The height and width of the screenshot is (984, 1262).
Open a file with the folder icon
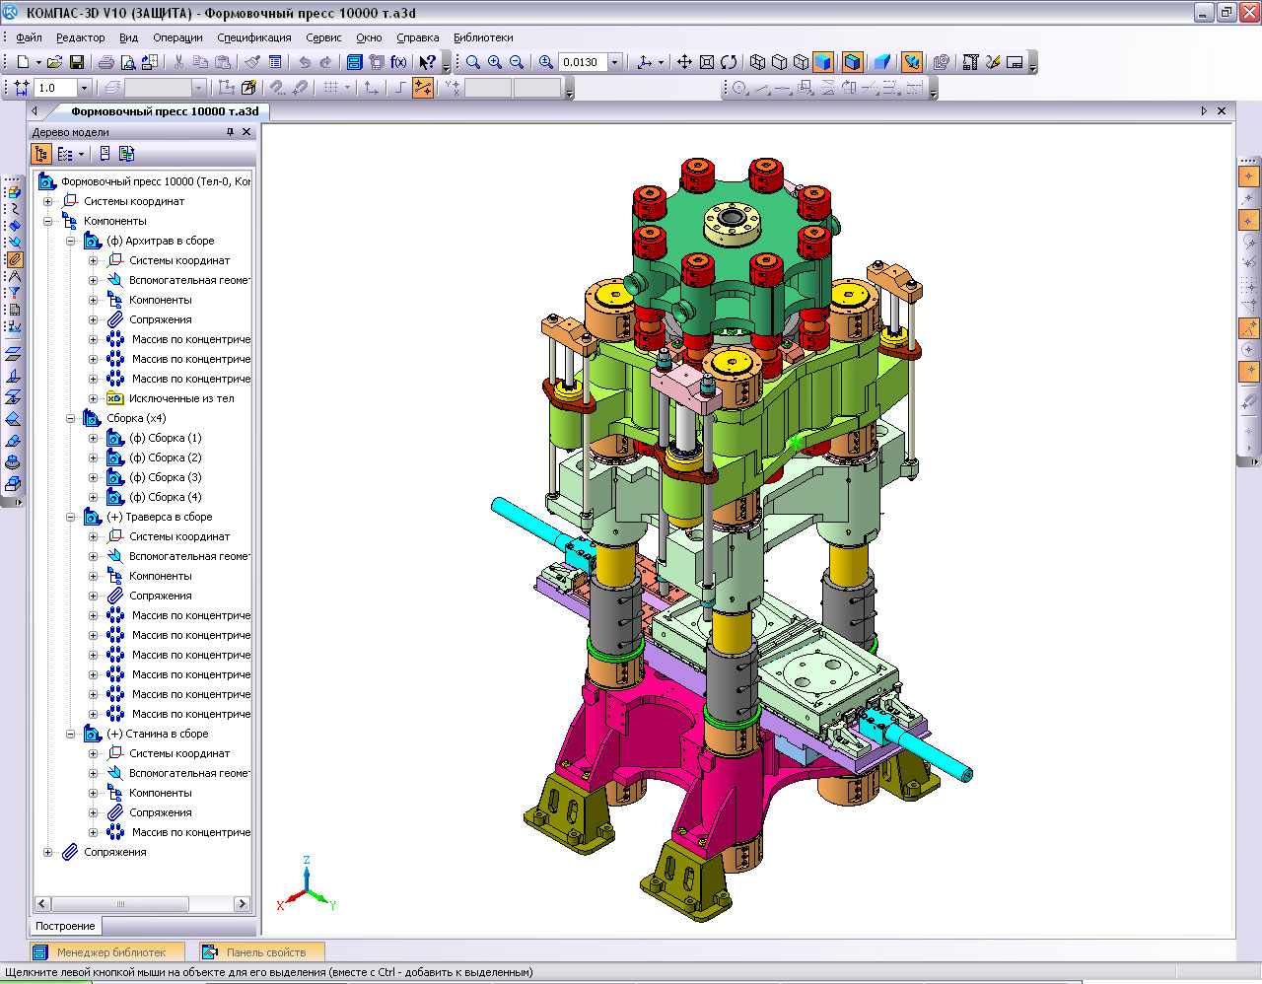[x=55, y=62]
